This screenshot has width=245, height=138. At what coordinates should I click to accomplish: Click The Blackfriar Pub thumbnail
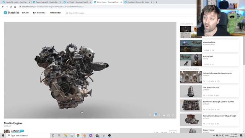click(x=191, y=91)
